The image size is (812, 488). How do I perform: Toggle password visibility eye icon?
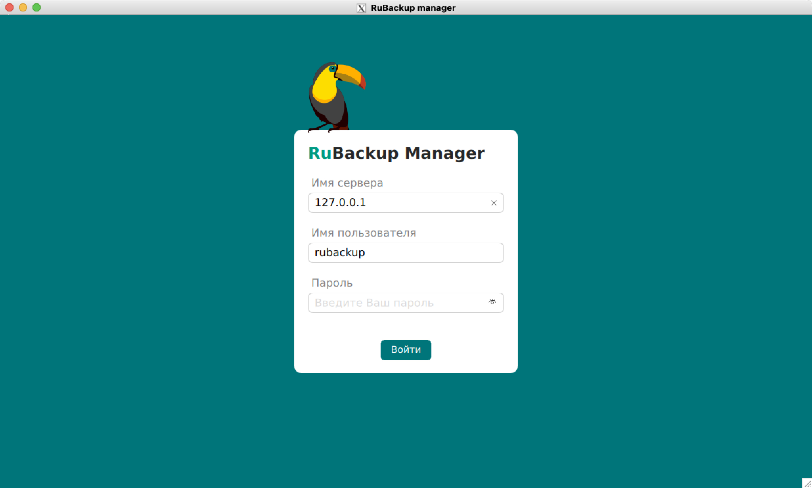[x=492, y=302]
